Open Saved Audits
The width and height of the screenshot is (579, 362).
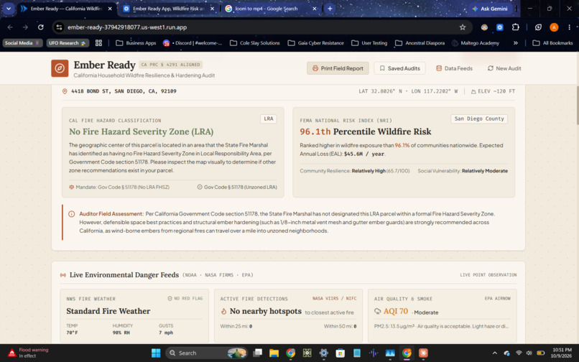399,68
